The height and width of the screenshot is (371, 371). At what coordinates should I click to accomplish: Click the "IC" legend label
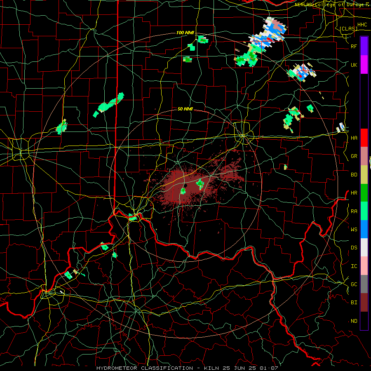pyautogui.click(x=354, y=266)
